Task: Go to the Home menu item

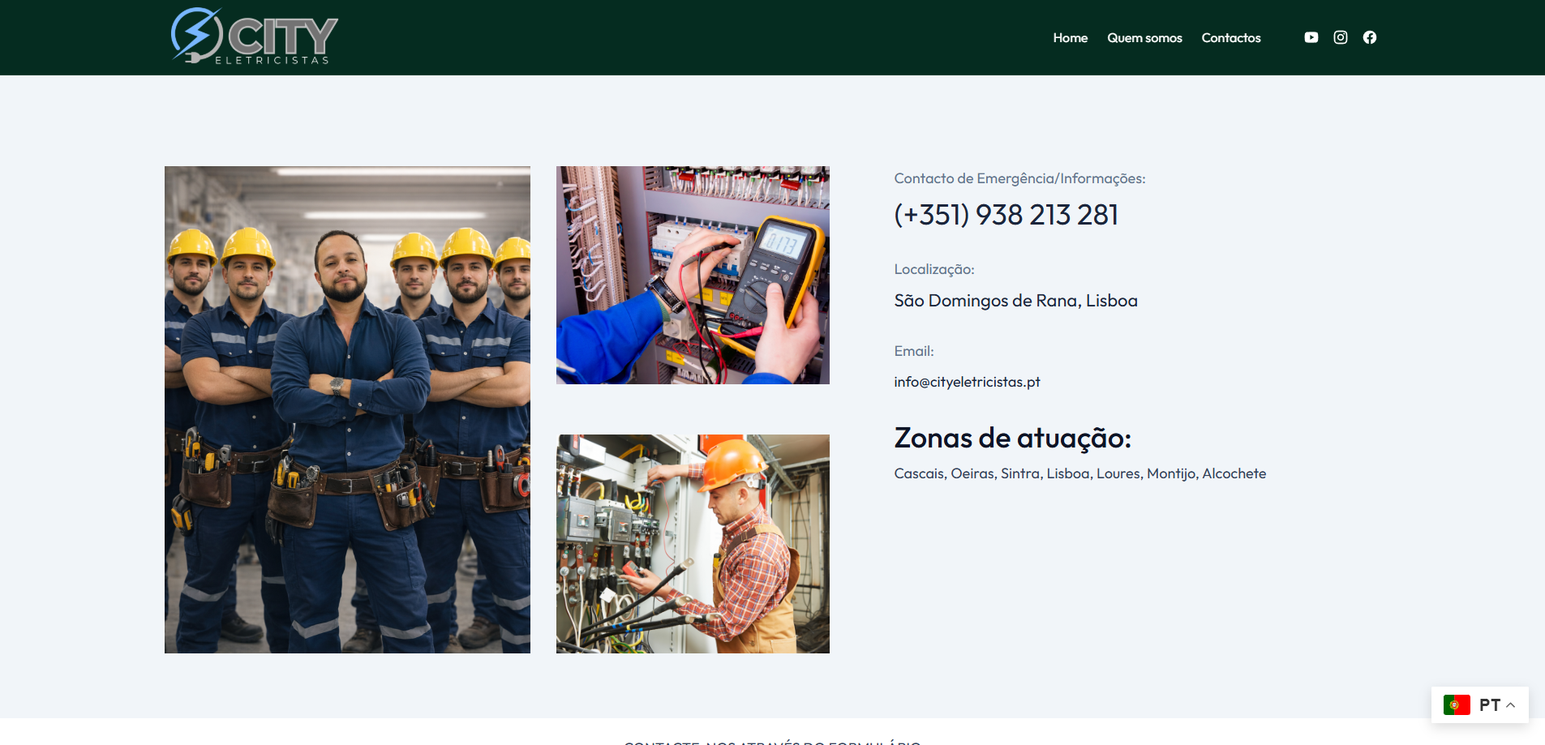Action: click(x=1070, y=38)
